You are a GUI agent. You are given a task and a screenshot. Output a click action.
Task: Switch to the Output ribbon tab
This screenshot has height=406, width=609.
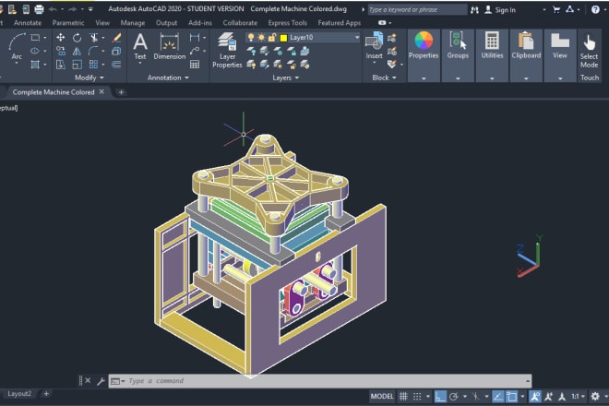click(x=166, y=23)
